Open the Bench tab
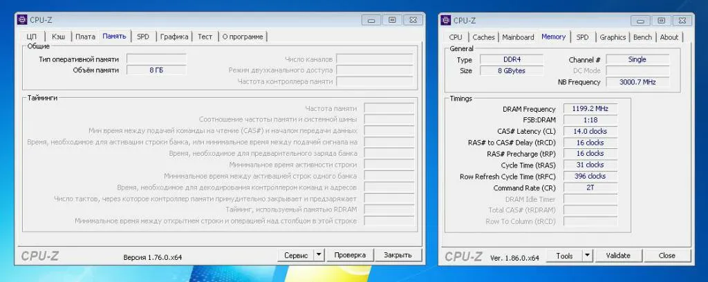 click(x=642, y=37)
